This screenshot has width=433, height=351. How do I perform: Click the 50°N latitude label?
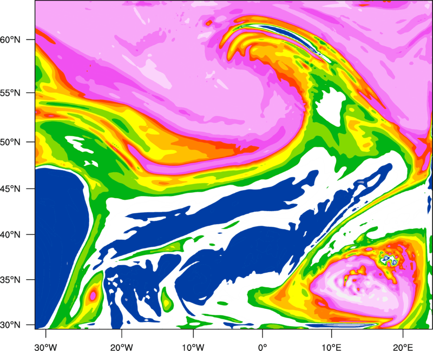click(10, 142)
